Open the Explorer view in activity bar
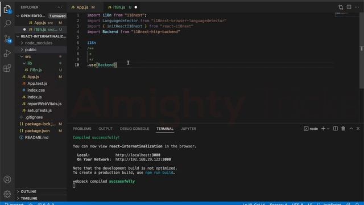 coord(7,9)
